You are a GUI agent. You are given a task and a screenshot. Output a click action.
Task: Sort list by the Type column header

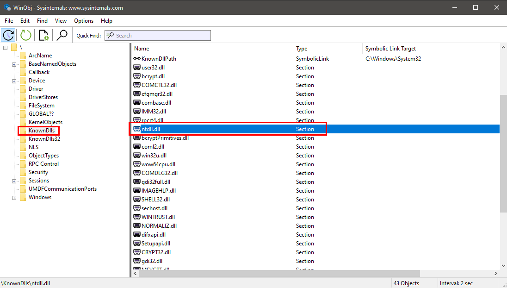(328, 49)
